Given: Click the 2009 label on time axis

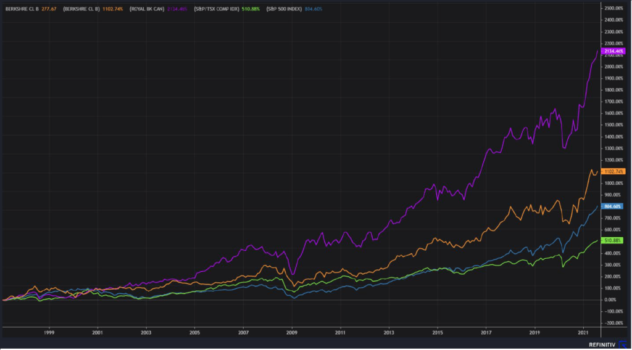Looking at the screenshot, I should (292, 333).
